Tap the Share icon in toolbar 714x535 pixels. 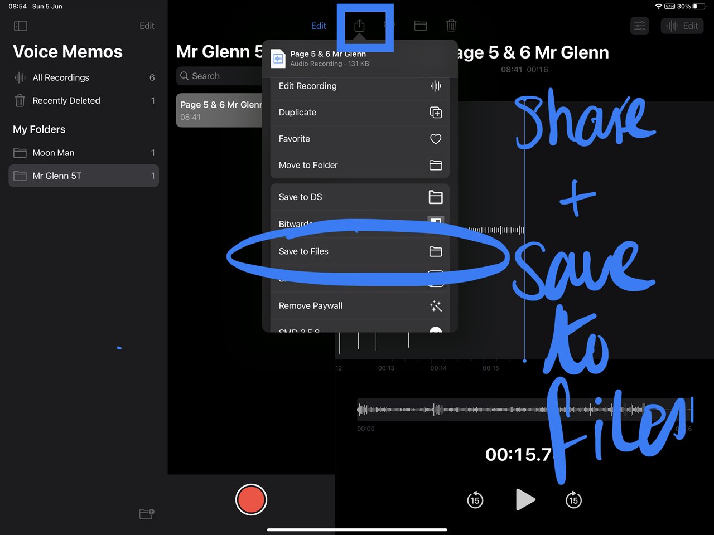point(359,26)
